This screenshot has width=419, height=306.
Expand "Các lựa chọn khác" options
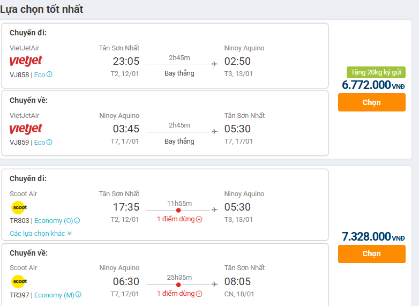point(41,234)
